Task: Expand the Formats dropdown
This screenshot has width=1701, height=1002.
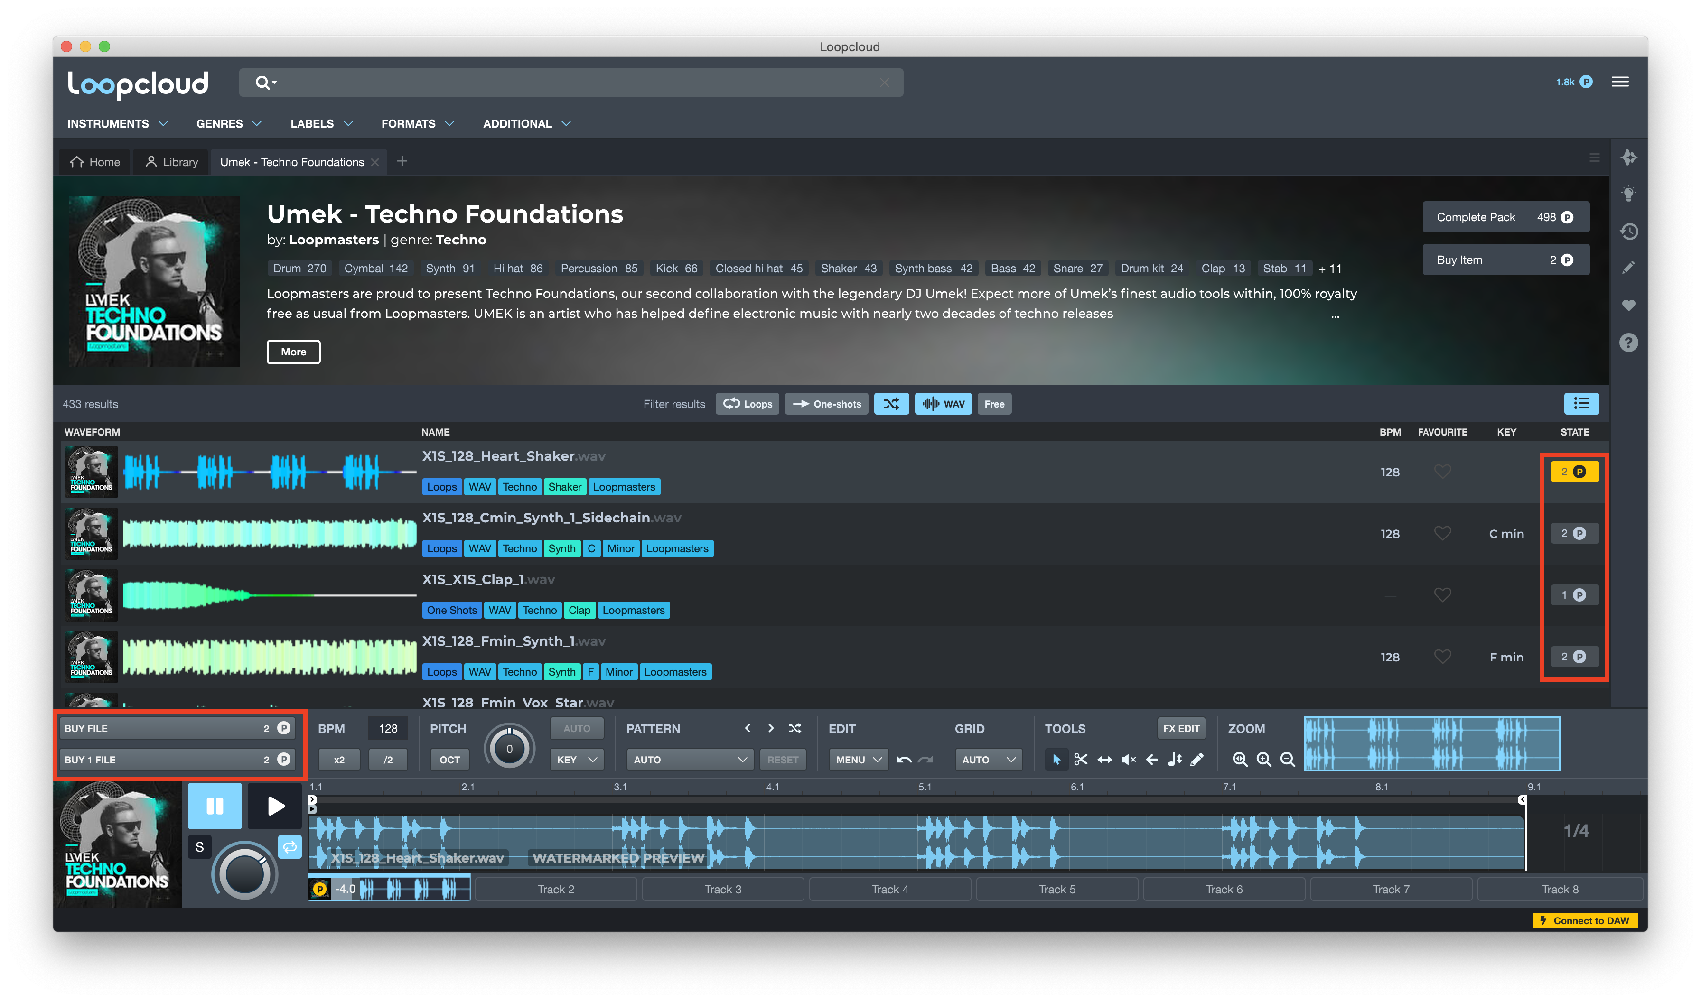Action: point(417,123)
